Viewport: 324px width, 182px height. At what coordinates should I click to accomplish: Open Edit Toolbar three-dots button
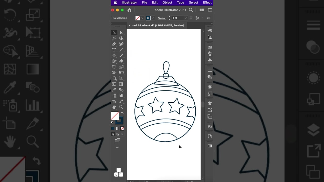[117, 148]
